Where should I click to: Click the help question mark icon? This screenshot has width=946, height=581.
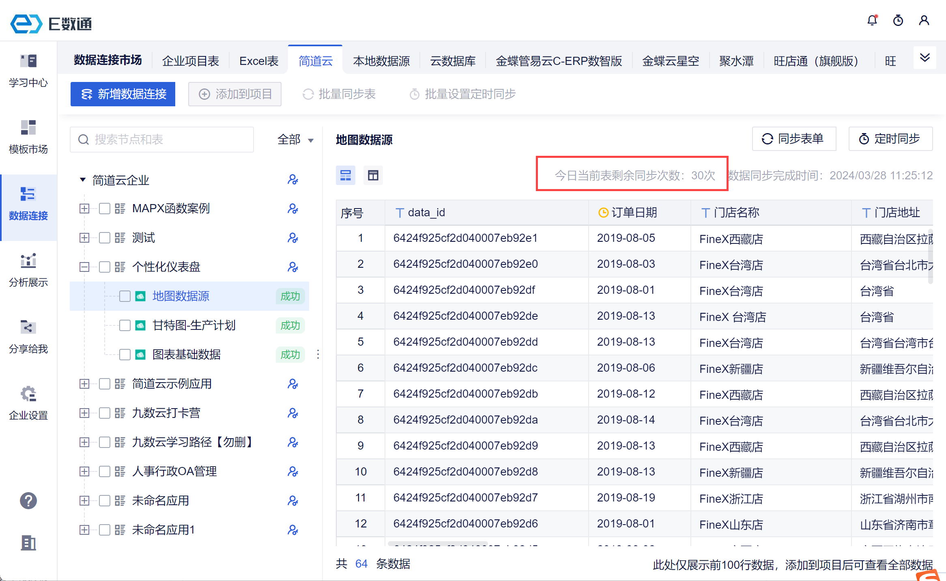(28, 501)
